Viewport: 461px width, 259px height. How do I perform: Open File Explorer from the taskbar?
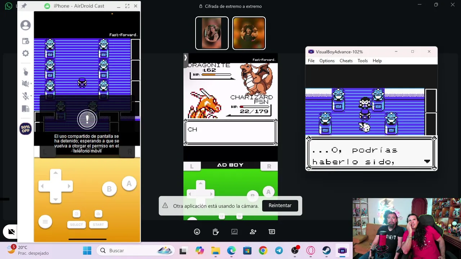click(x=215, y=250)
